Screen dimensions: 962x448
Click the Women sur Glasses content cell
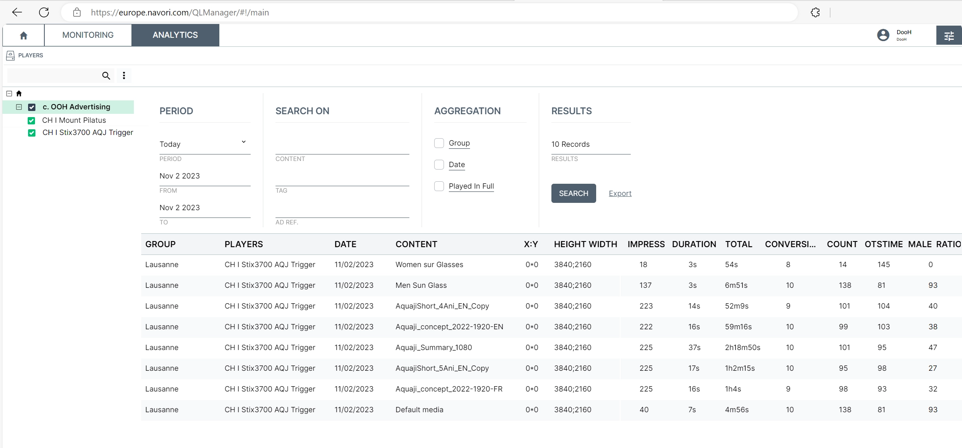pyautogui.click(x=429, y=265)
